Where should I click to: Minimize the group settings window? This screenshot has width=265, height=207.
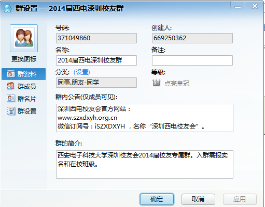(x=238, y=7)
